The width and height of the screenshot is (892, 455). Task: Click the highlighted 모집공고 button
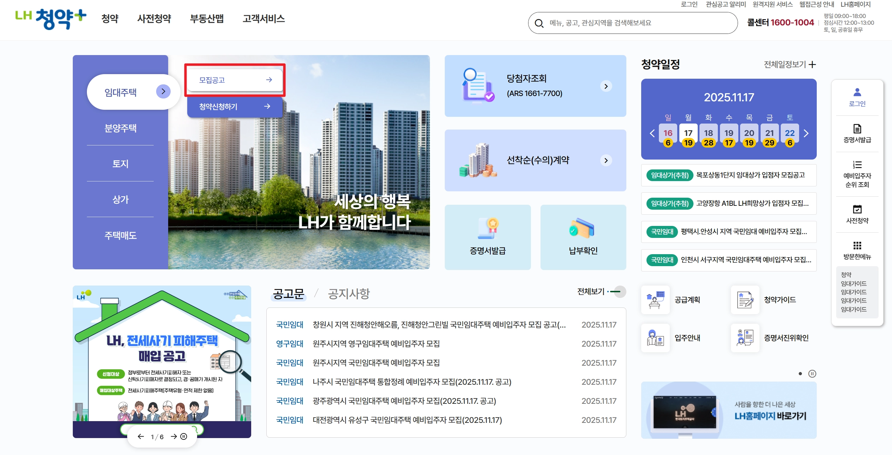235,80
